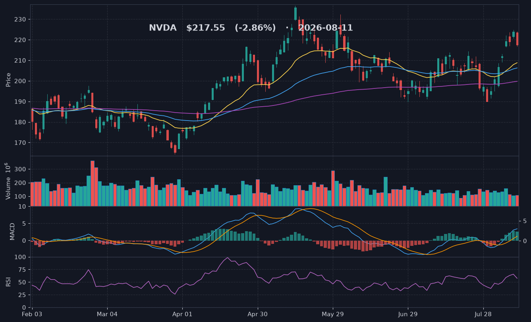
Task: Click the tallest volume bar near 360
Action: point(93,183)
